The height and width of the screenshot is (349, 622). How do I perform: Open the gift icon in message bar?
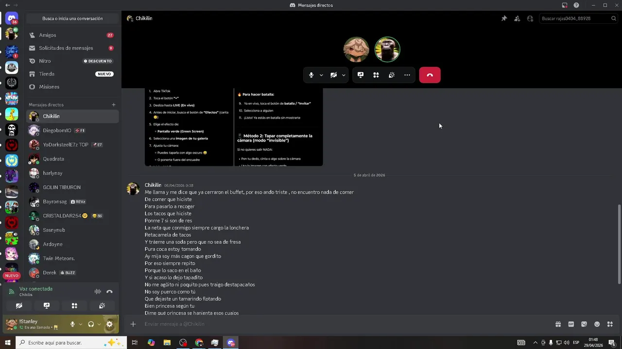tap(558, 324)
